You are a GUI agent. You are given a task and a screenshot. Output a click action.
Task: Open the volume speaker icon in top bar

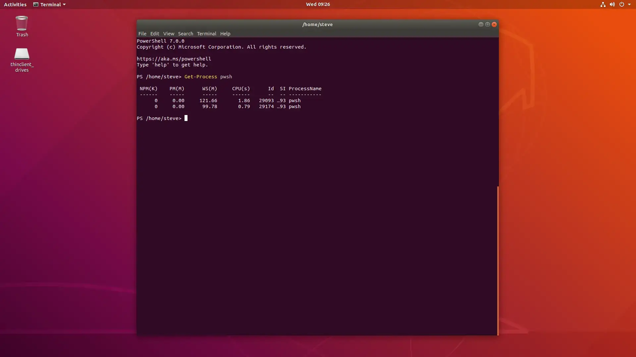pos(612,4)
